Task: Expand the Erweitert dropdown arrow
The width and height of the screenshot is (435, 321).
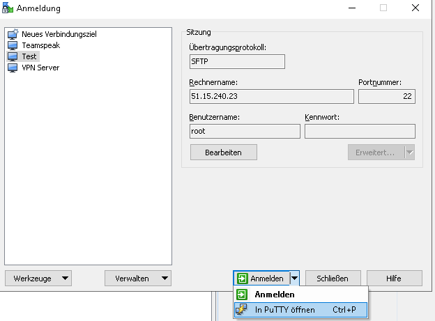Action: point(410,152)
